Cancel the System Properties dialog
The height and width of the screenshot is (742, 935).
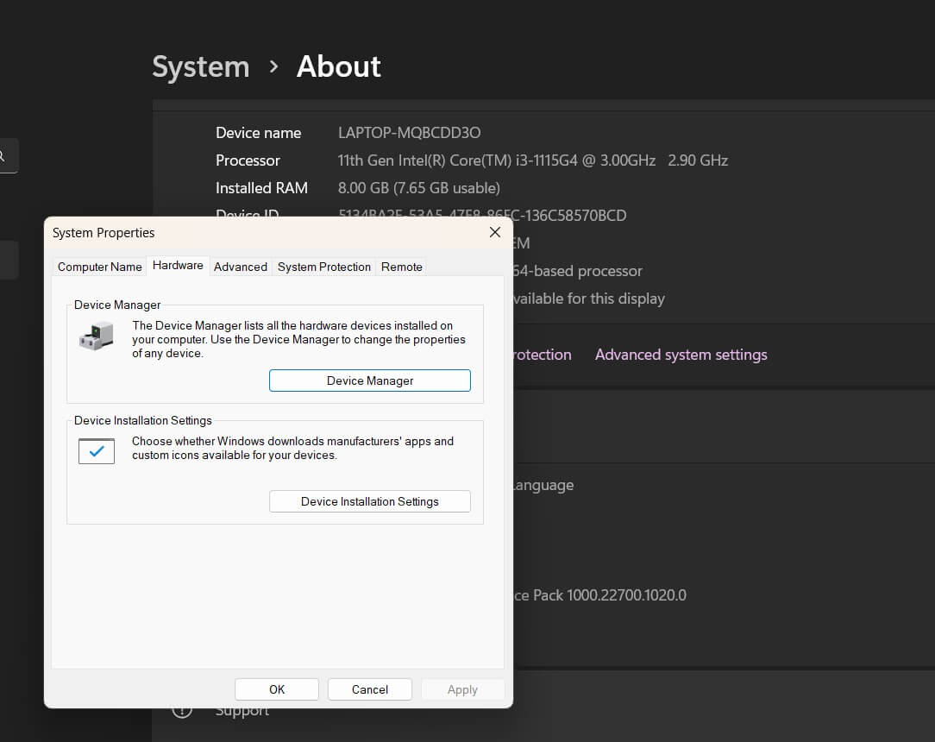[369, 689]
